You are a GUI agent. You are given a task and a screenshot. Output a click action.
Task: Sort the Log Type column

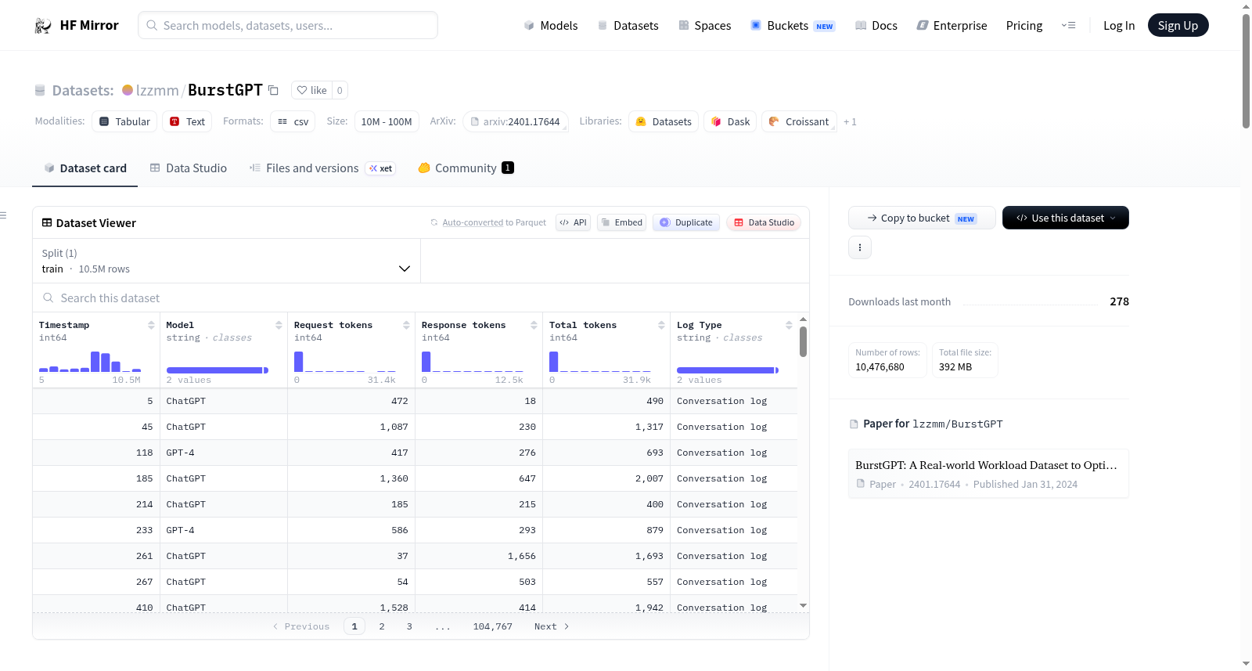point(789,325)
